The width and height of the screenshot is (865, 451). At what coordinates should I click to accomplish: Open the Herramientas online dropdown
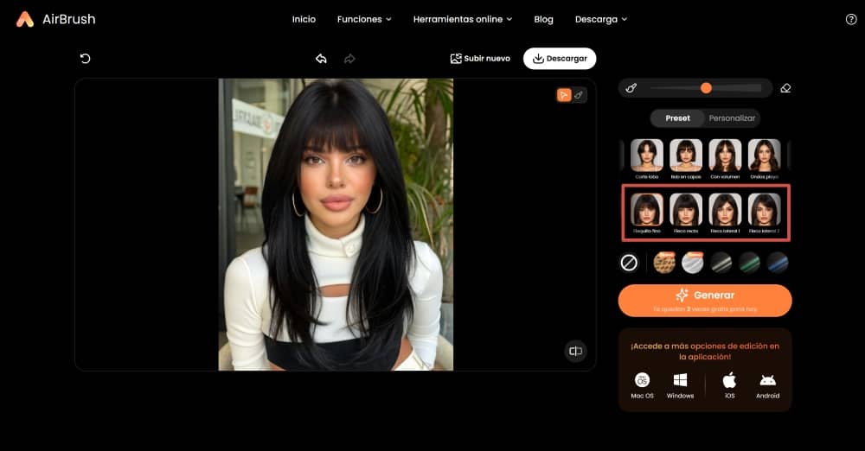pos(463,19)
